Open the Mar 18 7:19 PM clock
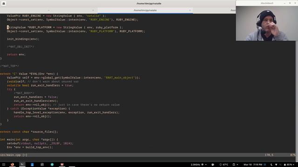This screenshot has width=298, height=167. tap(253, 165)
